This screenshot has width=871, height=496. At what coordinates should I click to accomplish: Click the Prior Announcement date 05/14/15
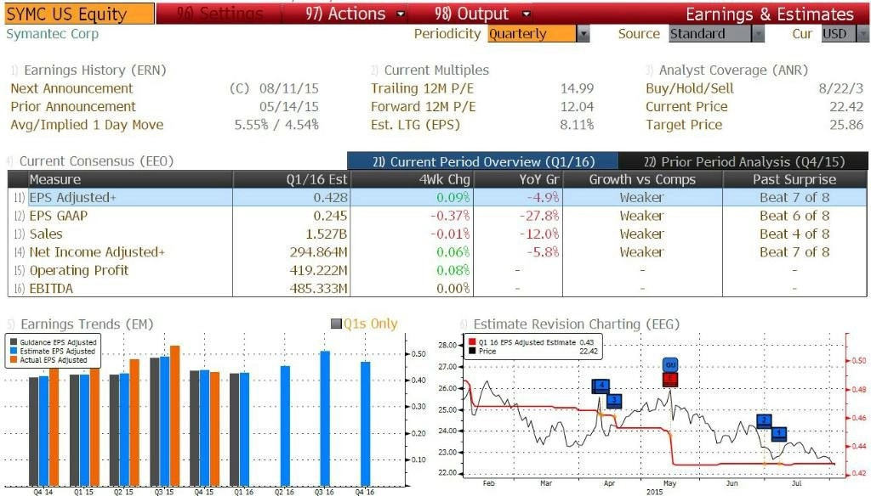click(289, 106)
